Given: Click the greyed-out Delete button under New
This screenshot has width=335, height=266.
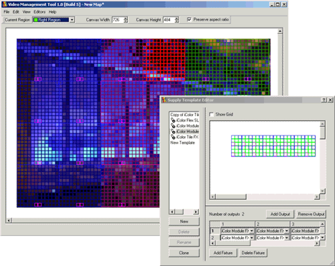Looking at the screenshot, I should click(184, 232).
